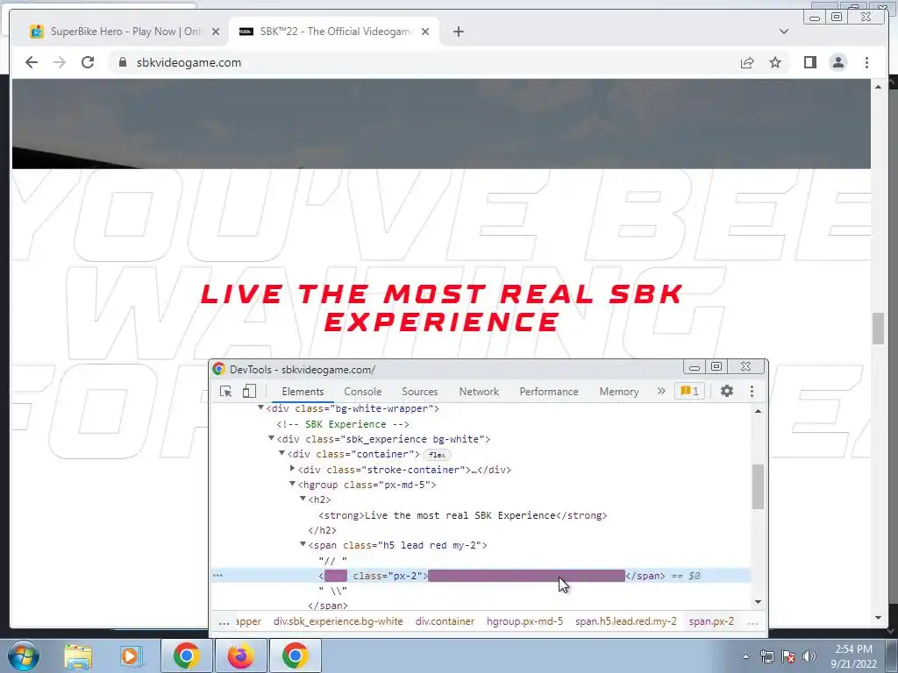This screenshot has width=898, height=673.
Task: Click the span.h5.lead.red.my-2 breadcrumb
Action: coord(626,621)
